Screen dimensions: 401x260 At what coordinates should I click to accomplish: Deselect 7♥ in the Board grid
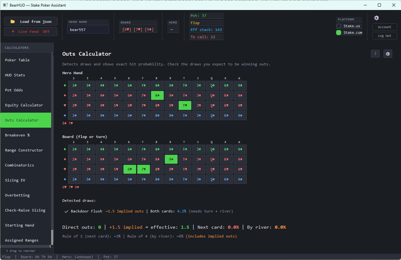(143, 169)
